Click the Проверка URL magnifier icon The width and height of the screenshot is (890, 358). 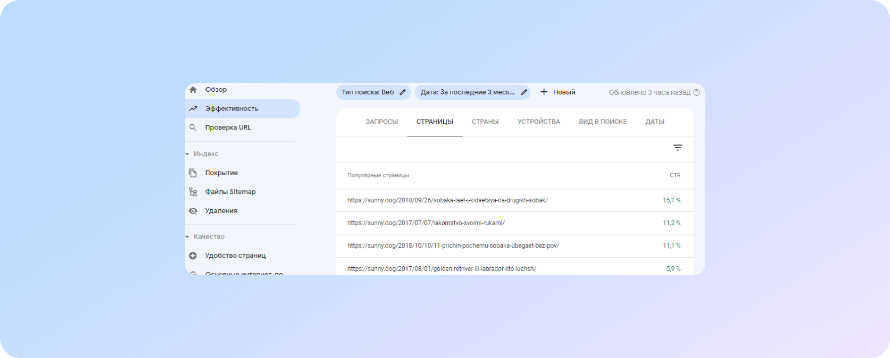click(x=193, y=127)
